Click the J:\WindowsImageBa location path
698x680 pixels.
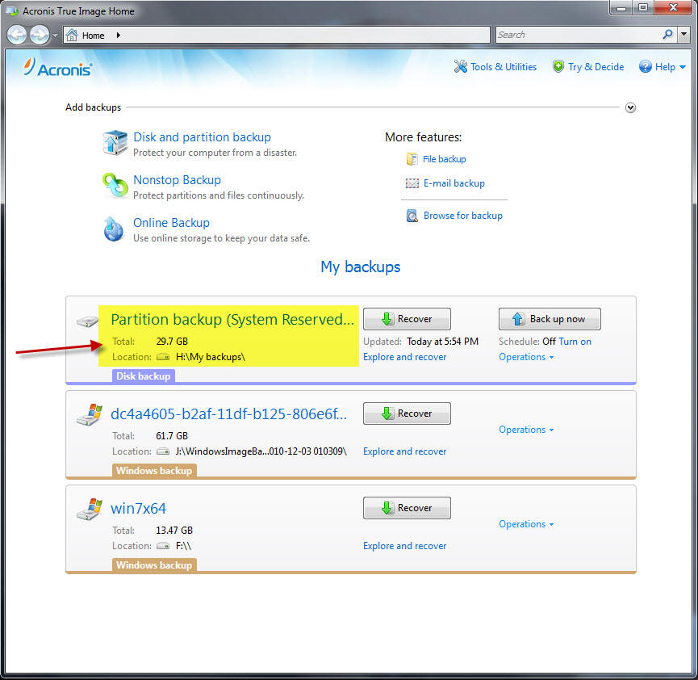(x=261, y=451)
